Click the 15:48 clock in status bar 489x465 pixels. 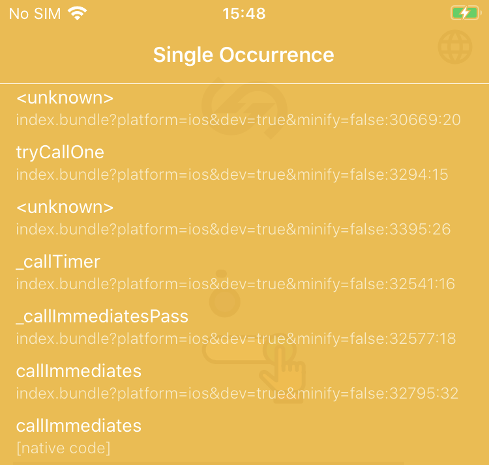click(244, 13)
